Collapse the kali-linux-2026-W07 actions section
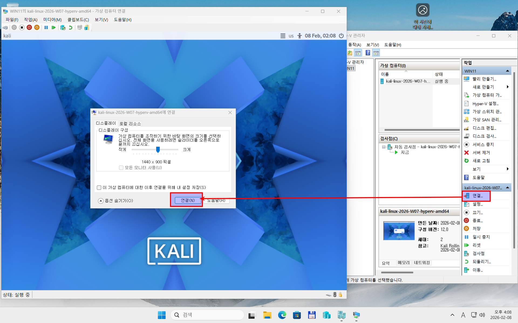518x323 pixels. (x=507, y=188)
